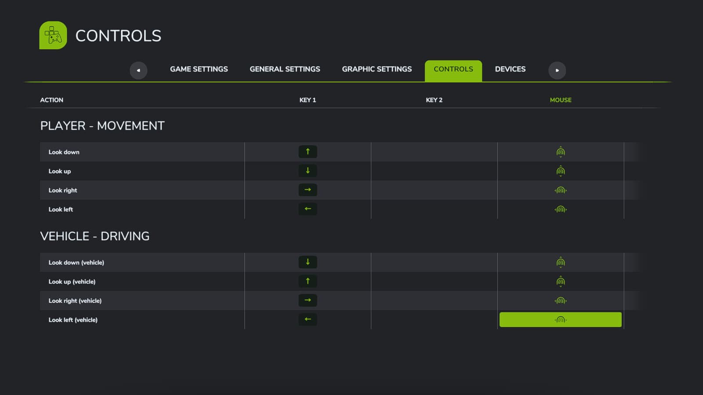Click the "Look down" action label
Screen dimensions: 703x395
64,152
